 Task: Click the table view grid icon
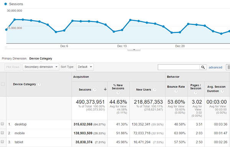(228, 67)
